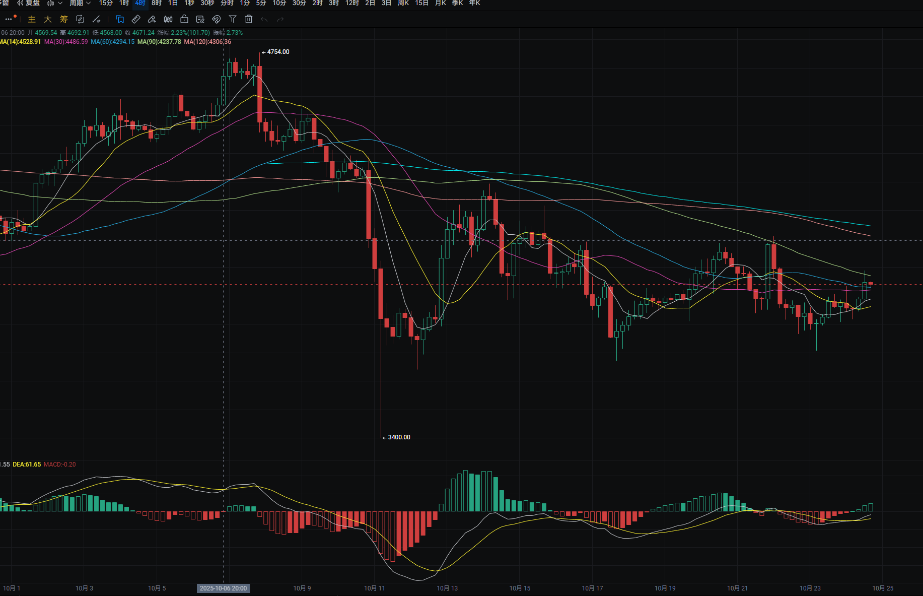Switch to the 1日 timeframe tab

tap(173, 3)
